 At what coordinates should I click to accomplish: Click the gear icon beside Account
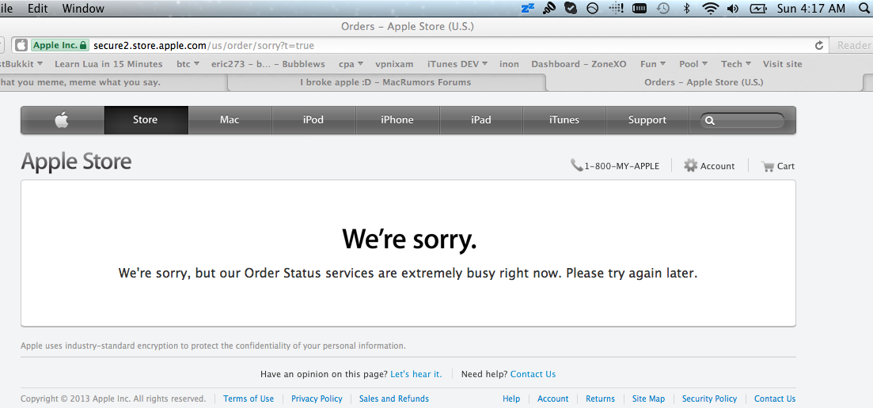[690, 165]
